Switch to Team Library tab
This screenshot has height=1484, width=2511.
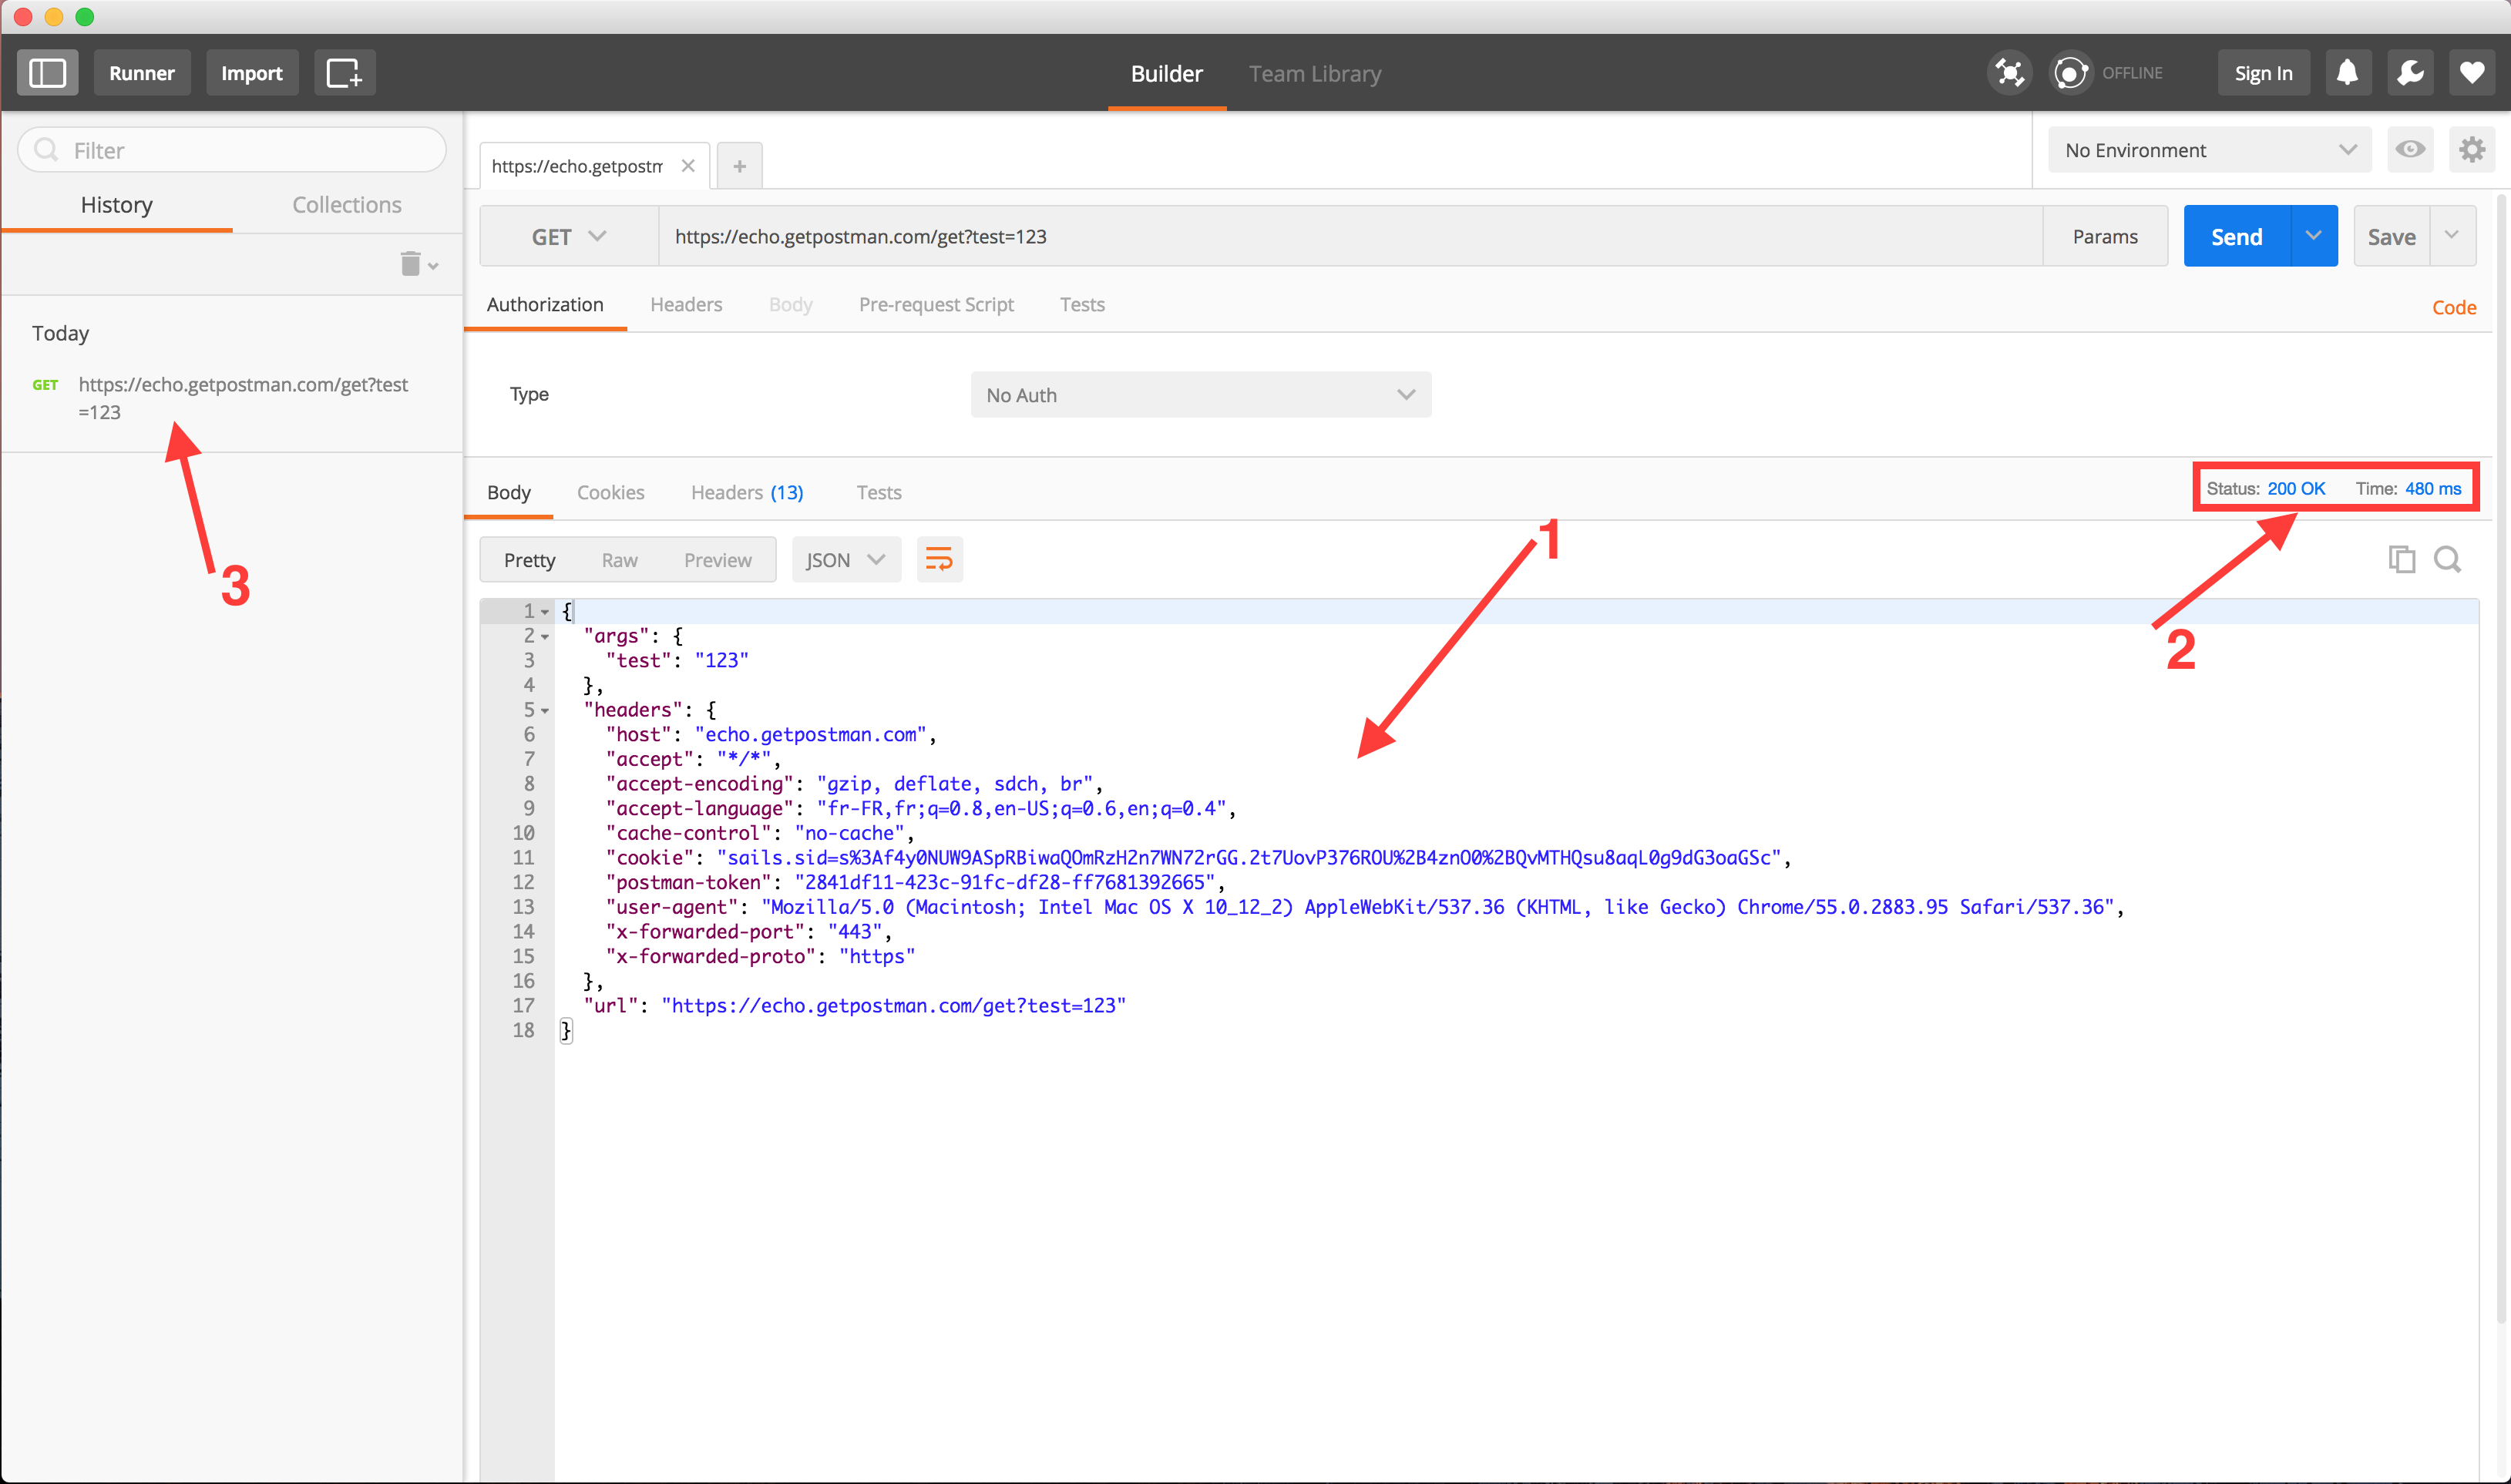point(1315,74)
